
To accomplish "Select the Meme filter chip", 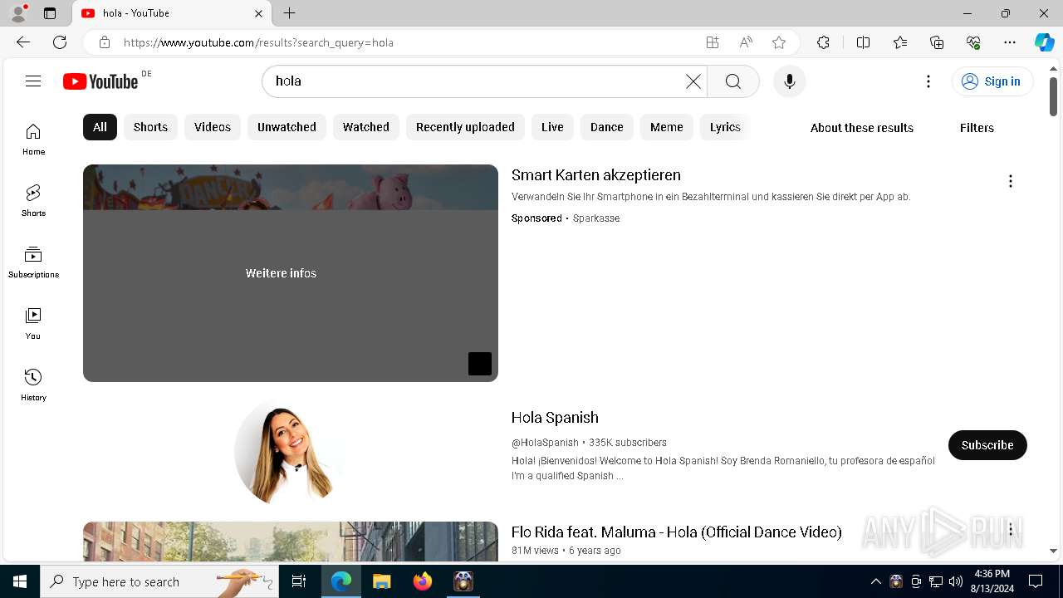I will (x=667, y=127).
